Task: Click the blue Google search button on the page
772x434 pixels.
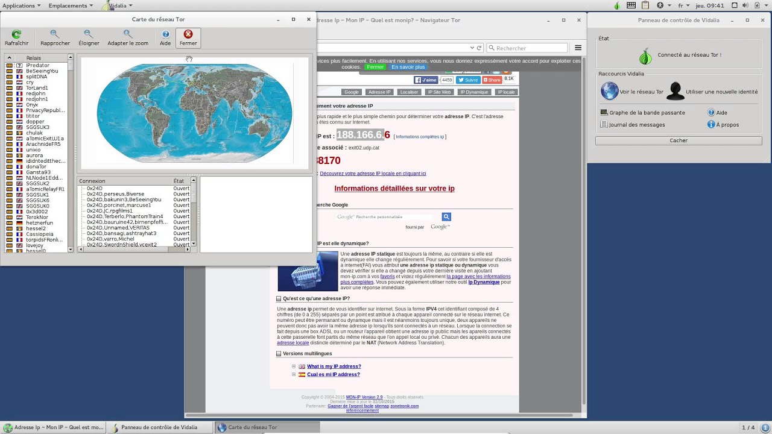Action: [446, 217]
